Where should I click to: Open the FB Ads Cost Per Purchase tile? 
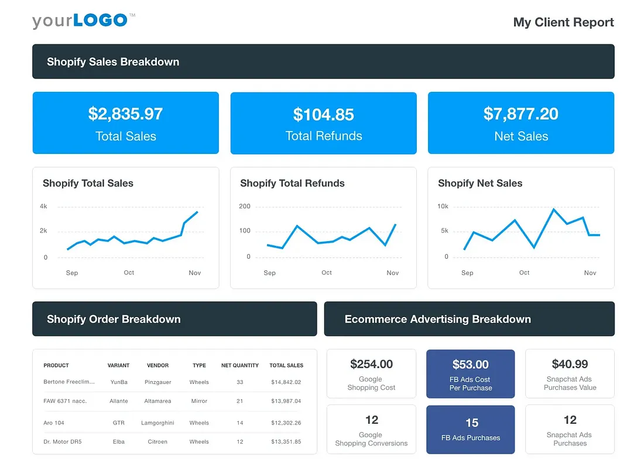click(x=471, y=374)
